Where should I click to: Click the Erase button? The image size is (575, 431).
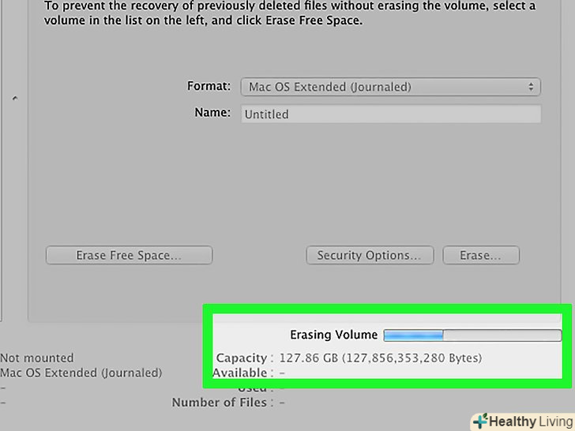(480, 255)
